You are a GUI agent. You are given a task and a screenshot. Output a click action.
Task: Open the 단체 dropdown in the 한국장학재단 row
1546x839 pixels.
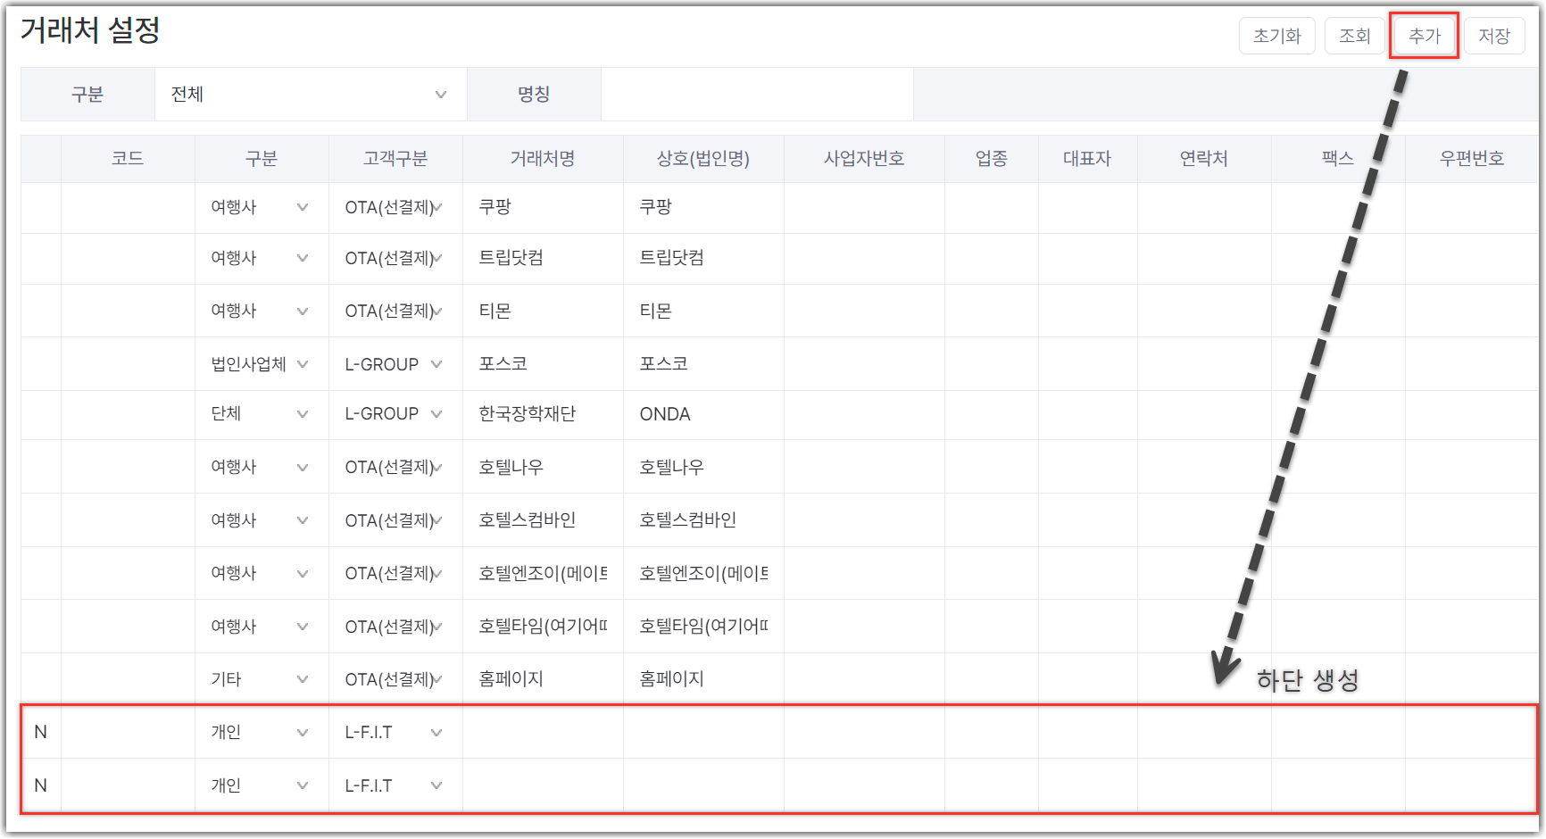(261, 414)
